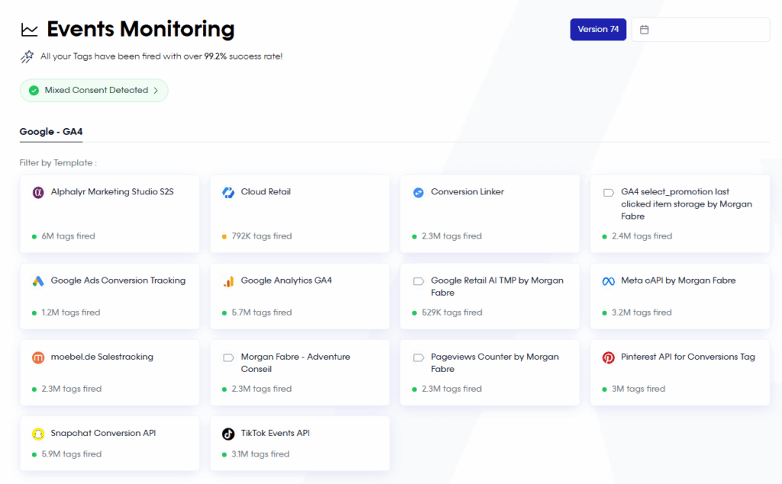Click the Snapchat Conversion API ghost icon
This screenshot has width=782, height=484.
pos(38,434)
